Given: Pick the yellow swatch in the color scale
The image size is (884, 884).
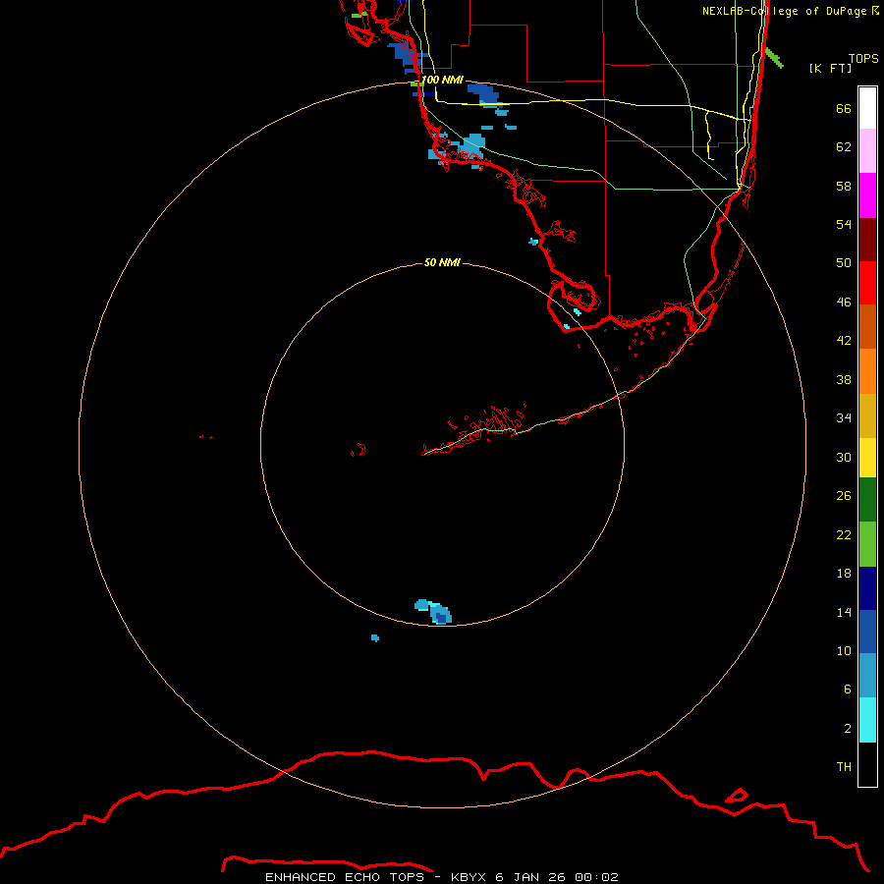Looking at the screenshot, I should 867,457.
